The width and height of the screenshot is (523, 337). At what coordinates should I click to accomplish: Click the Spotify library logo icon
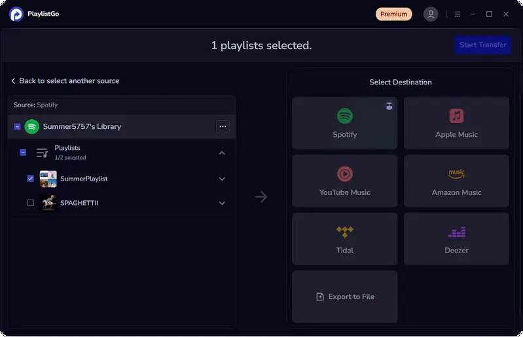(31, 127)
